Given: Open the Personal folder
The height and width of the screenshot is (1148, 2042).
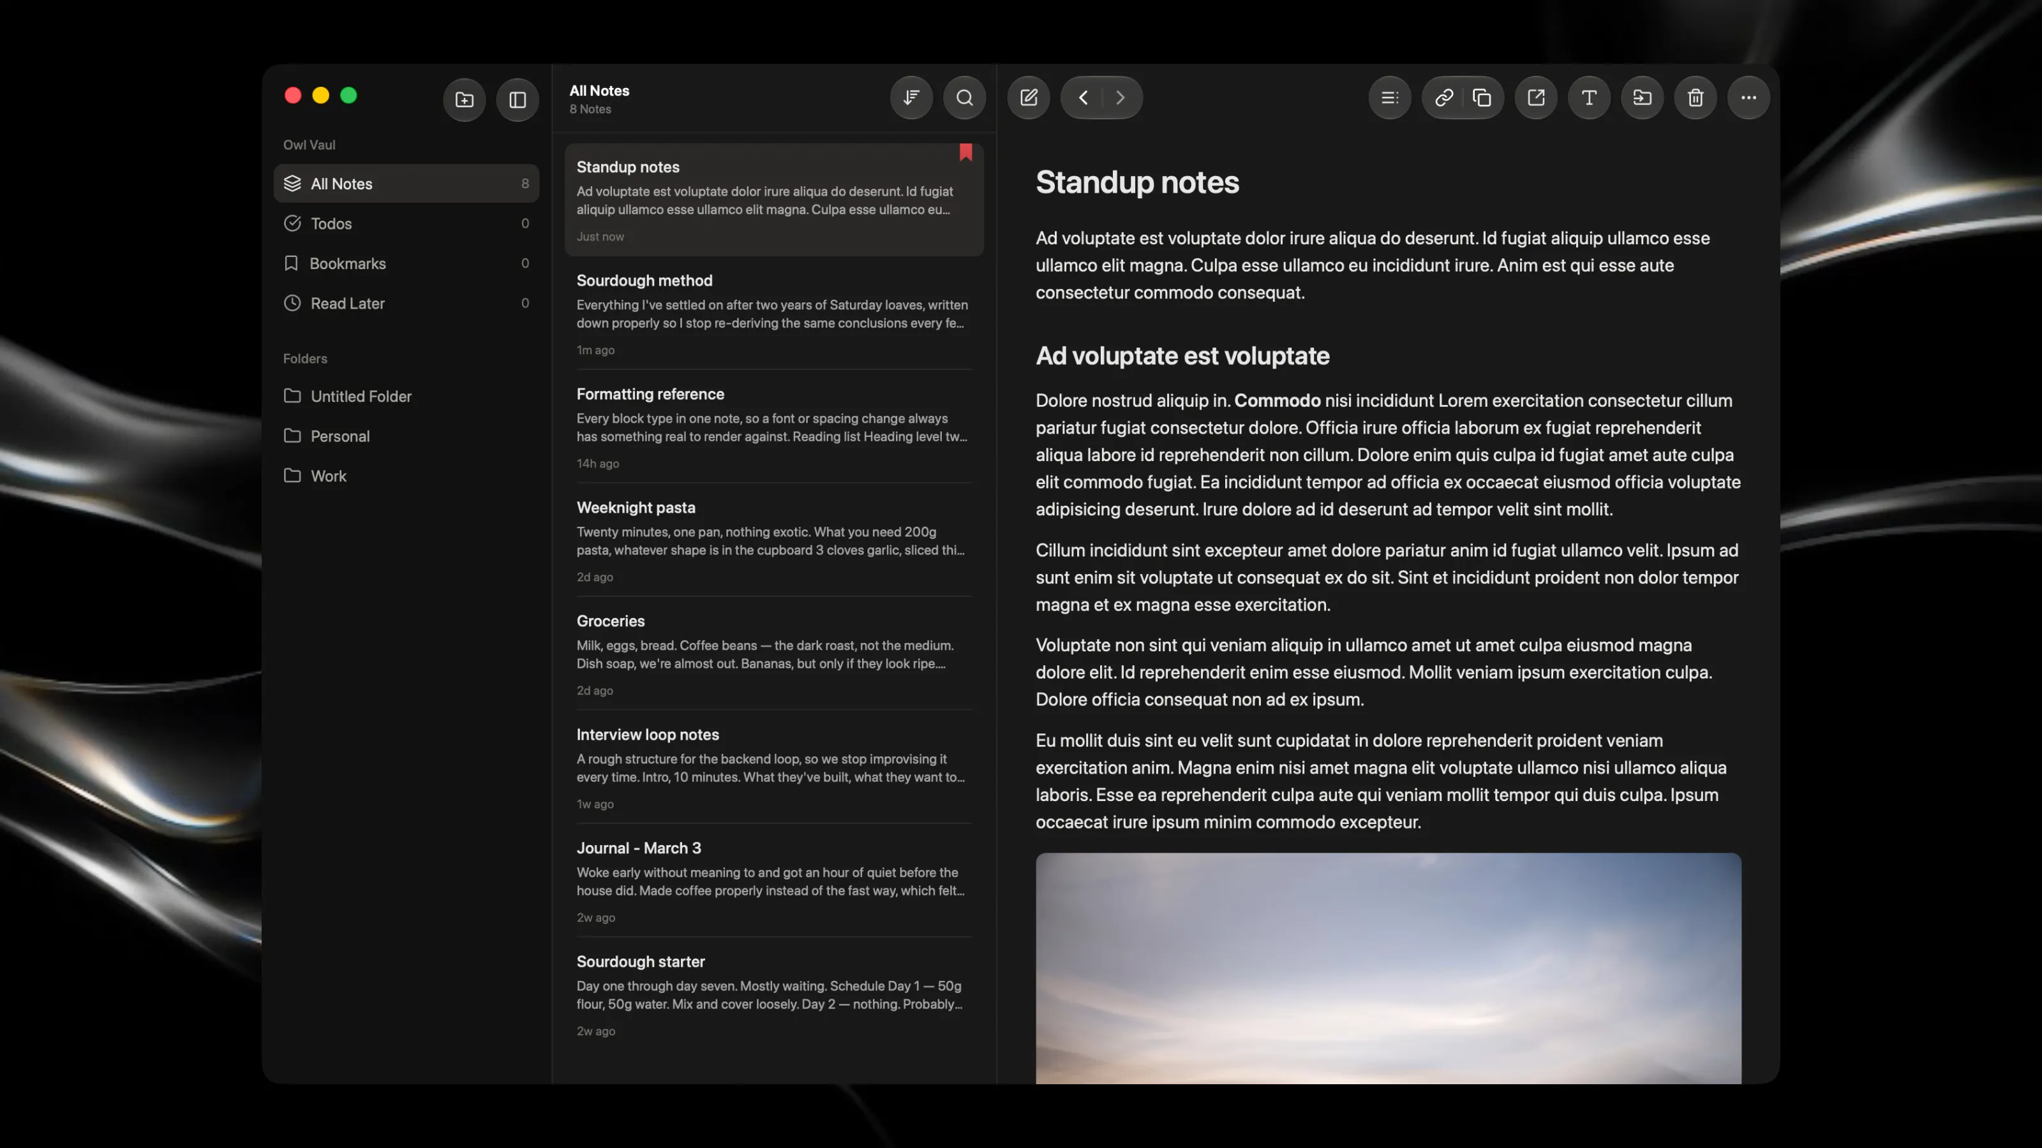Looking at the screenshot, I should [x=406, y=436].
